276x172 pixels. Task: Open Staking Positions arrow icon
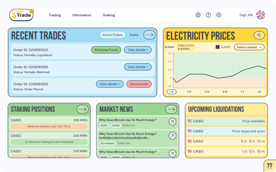pos(82,109)
